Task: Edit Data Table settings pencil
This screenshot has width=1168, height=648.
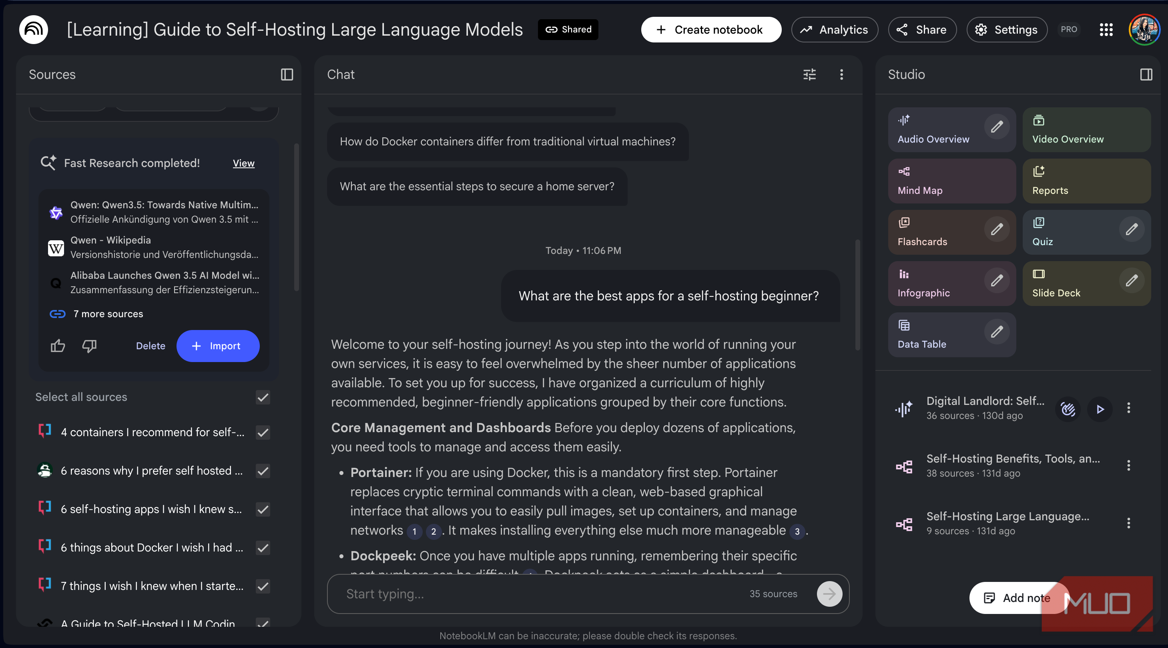Action: coord(997,332)
